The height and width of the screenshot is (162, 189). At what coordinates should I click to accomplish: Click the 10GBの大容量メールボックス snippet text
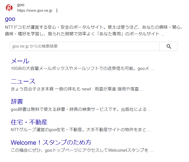(82, 68)
